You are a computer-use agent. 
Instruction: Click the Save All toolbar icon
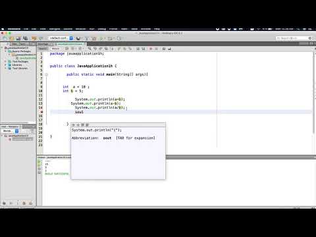pos(25,38)
